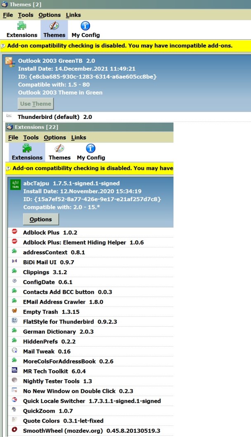Click the Nightly Tester Tools icon
The height and width of the screenshot is (437, 251).
click(14, 380)
